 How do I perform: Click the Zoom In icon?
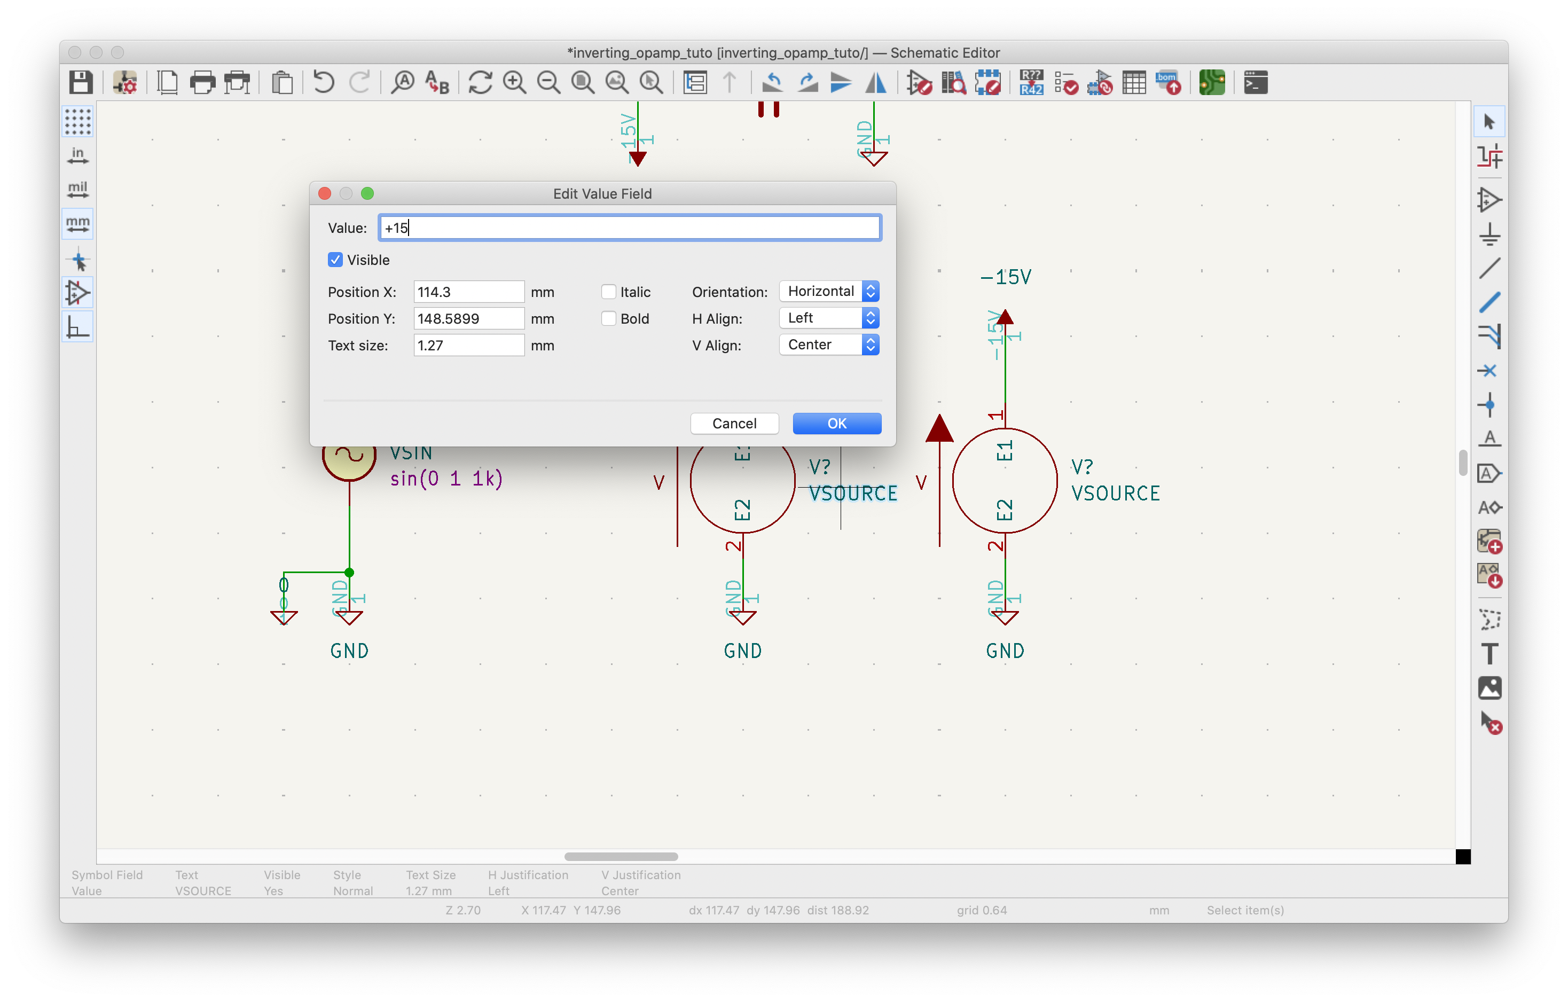click(514, 83)
